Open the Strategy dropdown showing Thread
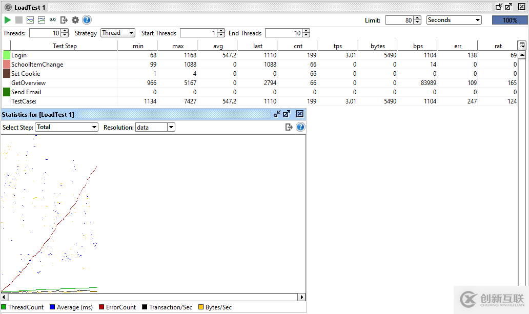 tap(118, 33)
